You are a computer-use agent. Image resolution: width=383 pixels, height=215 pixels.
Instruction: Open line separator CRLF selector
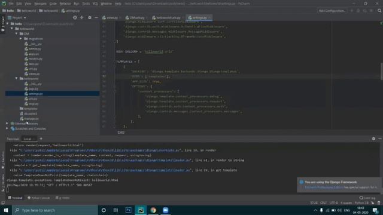(323, 203)
